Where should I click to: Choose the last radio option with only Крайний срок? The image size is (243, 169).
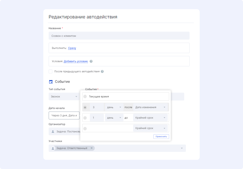pyautogui.click(x=85, y=128)
